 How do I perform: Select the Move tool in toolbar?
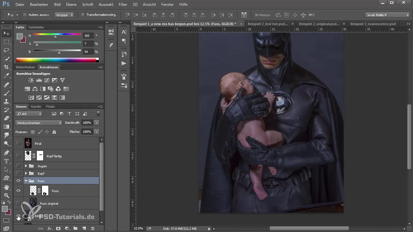(x=6, y=33)
